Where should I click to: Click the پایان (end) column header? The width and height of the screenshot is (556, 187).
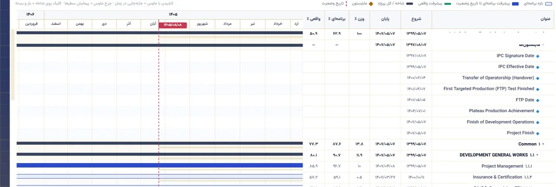click(385, 20)
